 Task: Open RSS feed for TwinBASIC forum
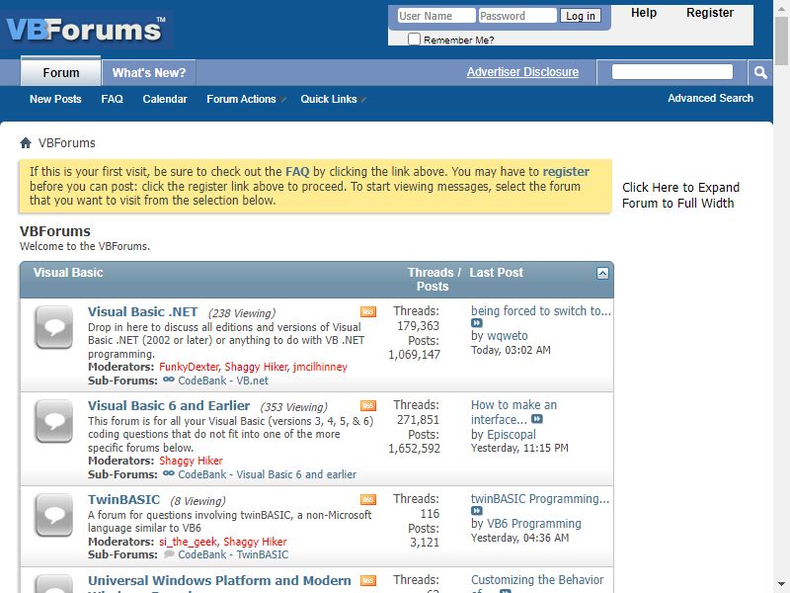pyautogui.click(x=368, y=499)
